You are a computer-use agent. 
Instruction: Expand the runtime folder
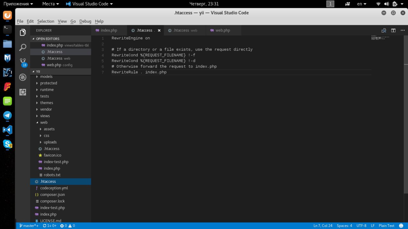pos(61,90)
